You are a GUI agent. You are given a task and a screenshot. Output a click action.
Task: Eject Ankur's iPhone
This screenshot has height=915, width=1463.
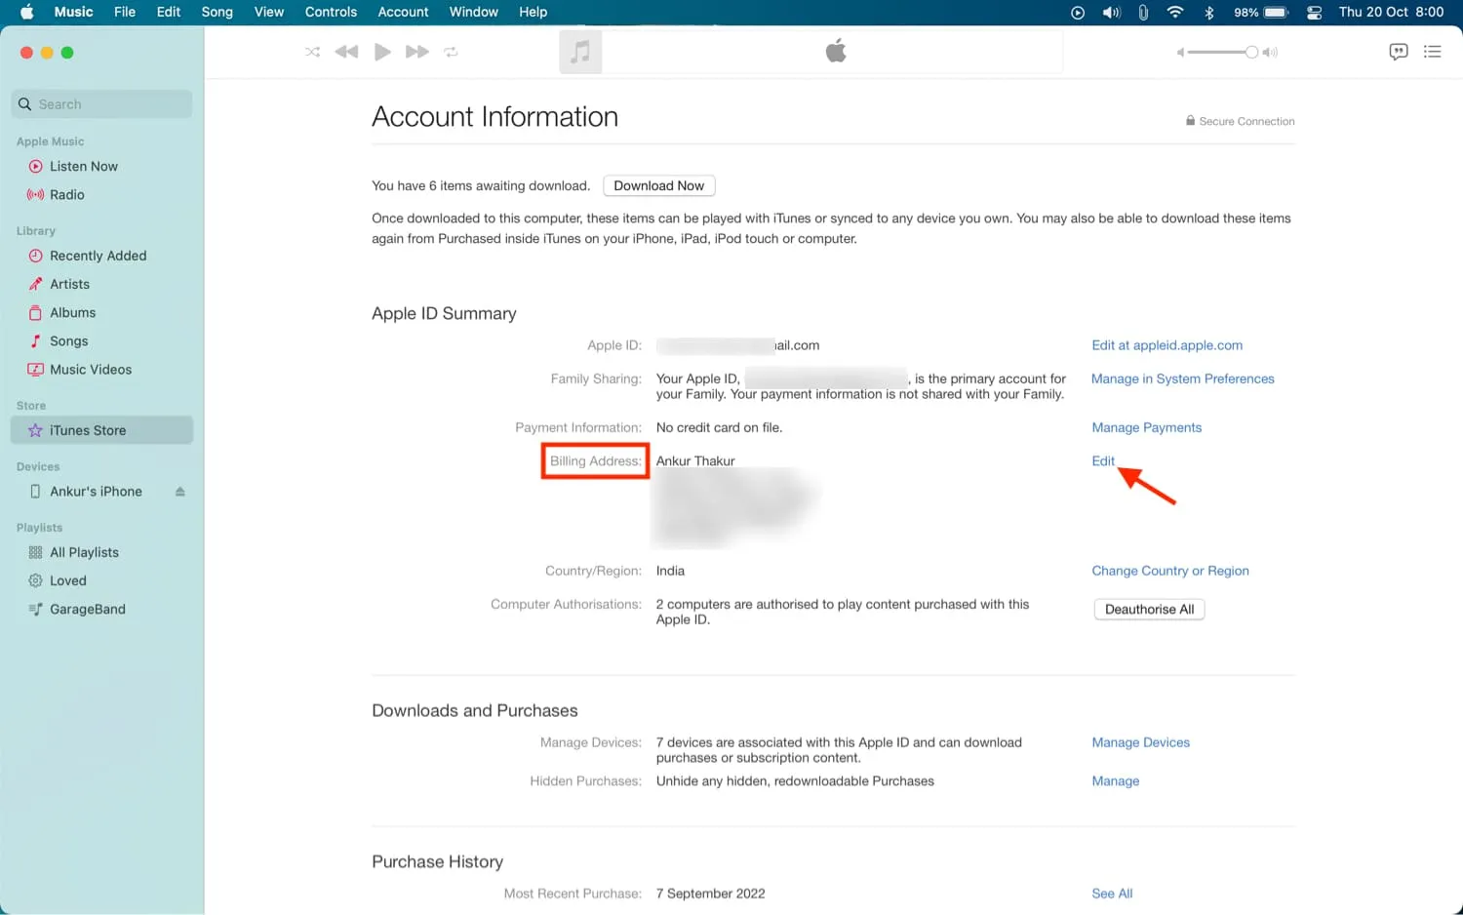pos(180,492)
